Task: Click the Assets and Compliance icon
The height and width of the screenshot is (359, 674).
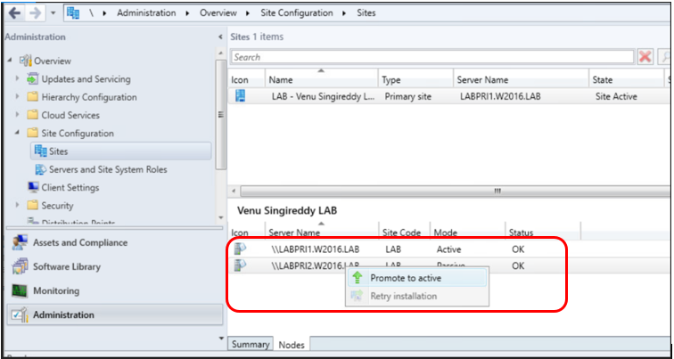Action: (20, 242)
